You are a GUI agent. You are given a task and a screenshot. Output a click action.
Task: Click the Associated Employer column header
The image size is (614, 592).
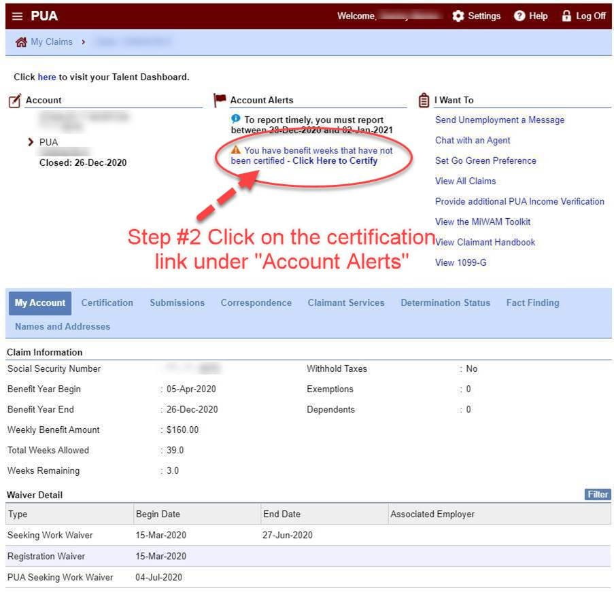[500, 514]
